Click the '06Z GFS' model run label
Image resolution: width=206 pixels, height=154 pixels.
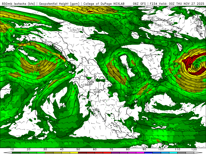point(139,4)
